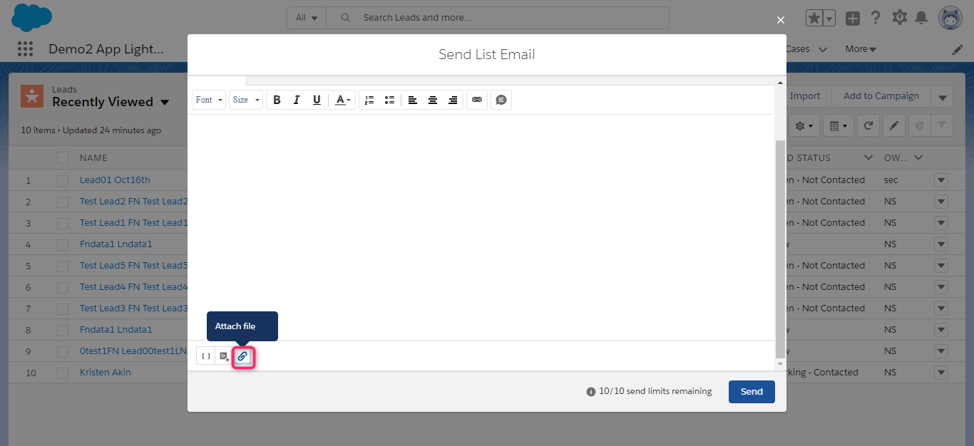Open Owner column header chevron menu
974x446 pixels.
918,157
